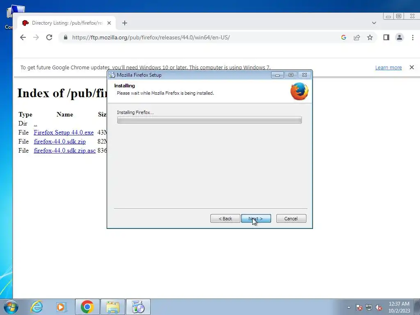Open the Chrome three-dot menu
The height and width of the screenshot is (315, 420).
tap(413, 37)
